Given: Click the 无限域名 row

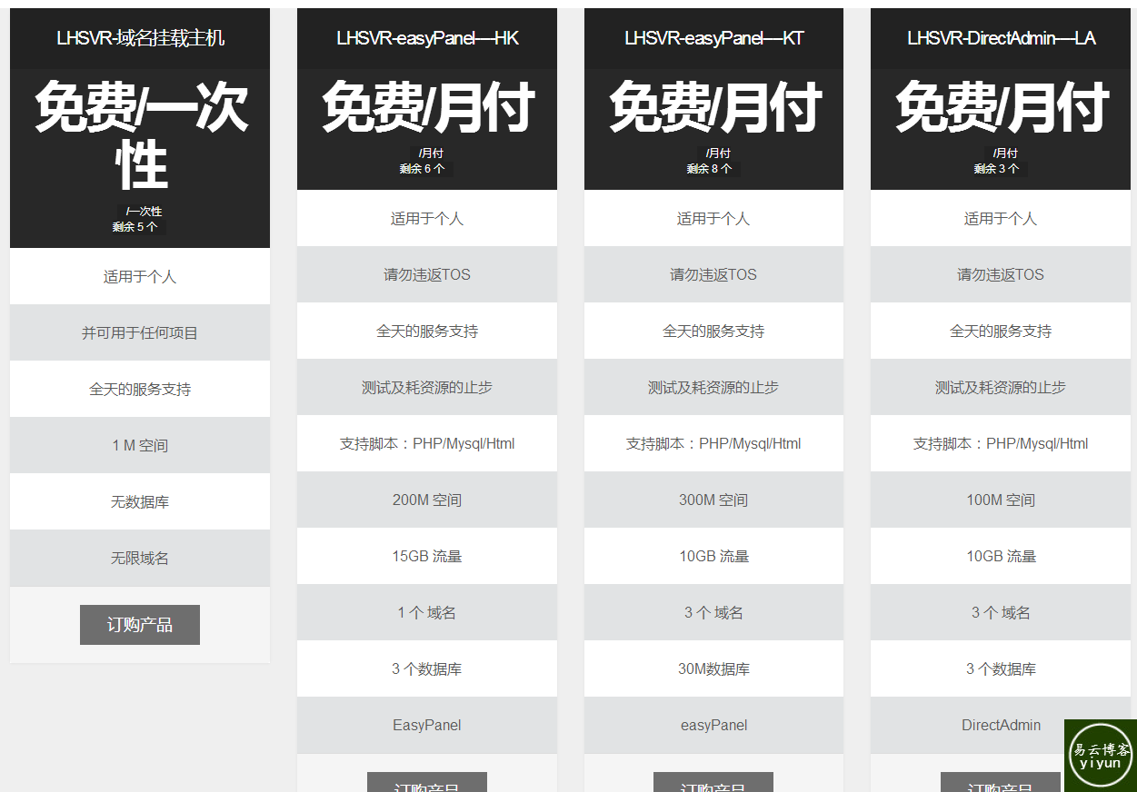Looking at the screenshot, I should pyautogui.click(x=140, y=558).
